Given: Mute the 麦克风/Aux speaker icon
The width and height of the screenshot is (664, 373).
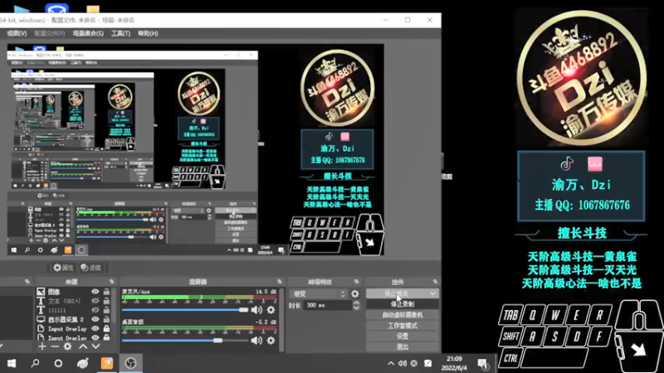Looking at the screenshot, I should [x=256, y=310].
